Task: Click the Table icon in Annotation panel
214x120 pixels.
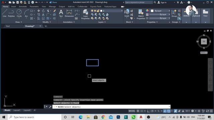Action: click(76, 18)
